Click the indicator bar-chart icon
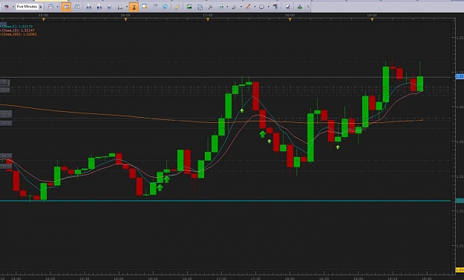This screenshot has width=464, height=280. (120, 7)
